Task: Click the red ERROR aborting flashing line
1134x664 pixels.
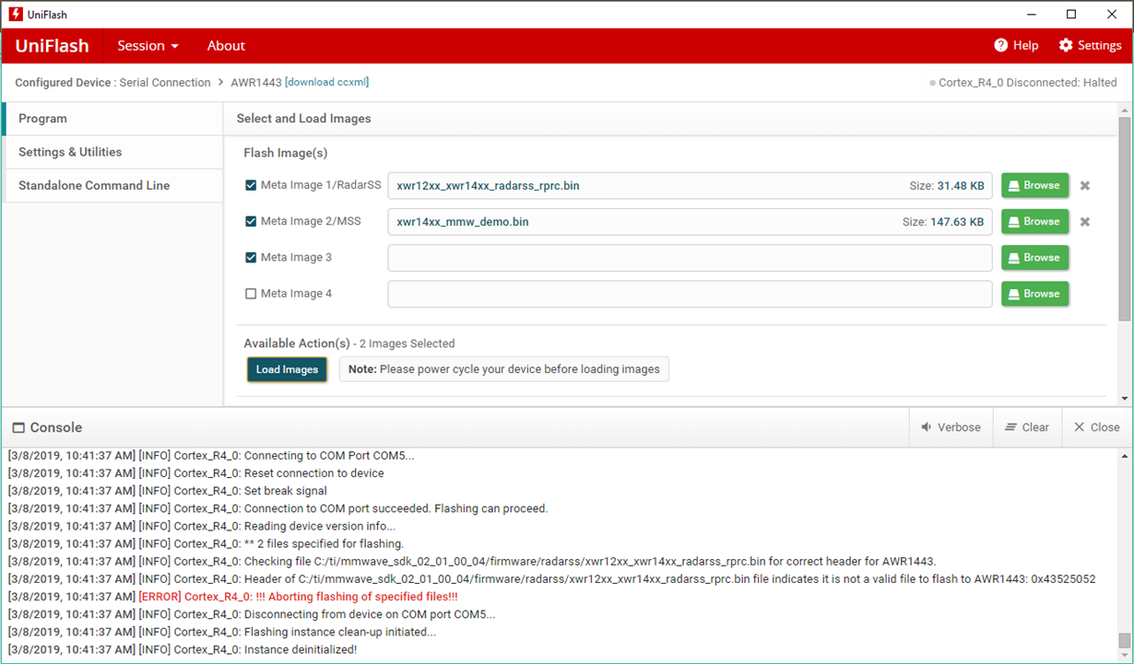Action: coord(233,597)
